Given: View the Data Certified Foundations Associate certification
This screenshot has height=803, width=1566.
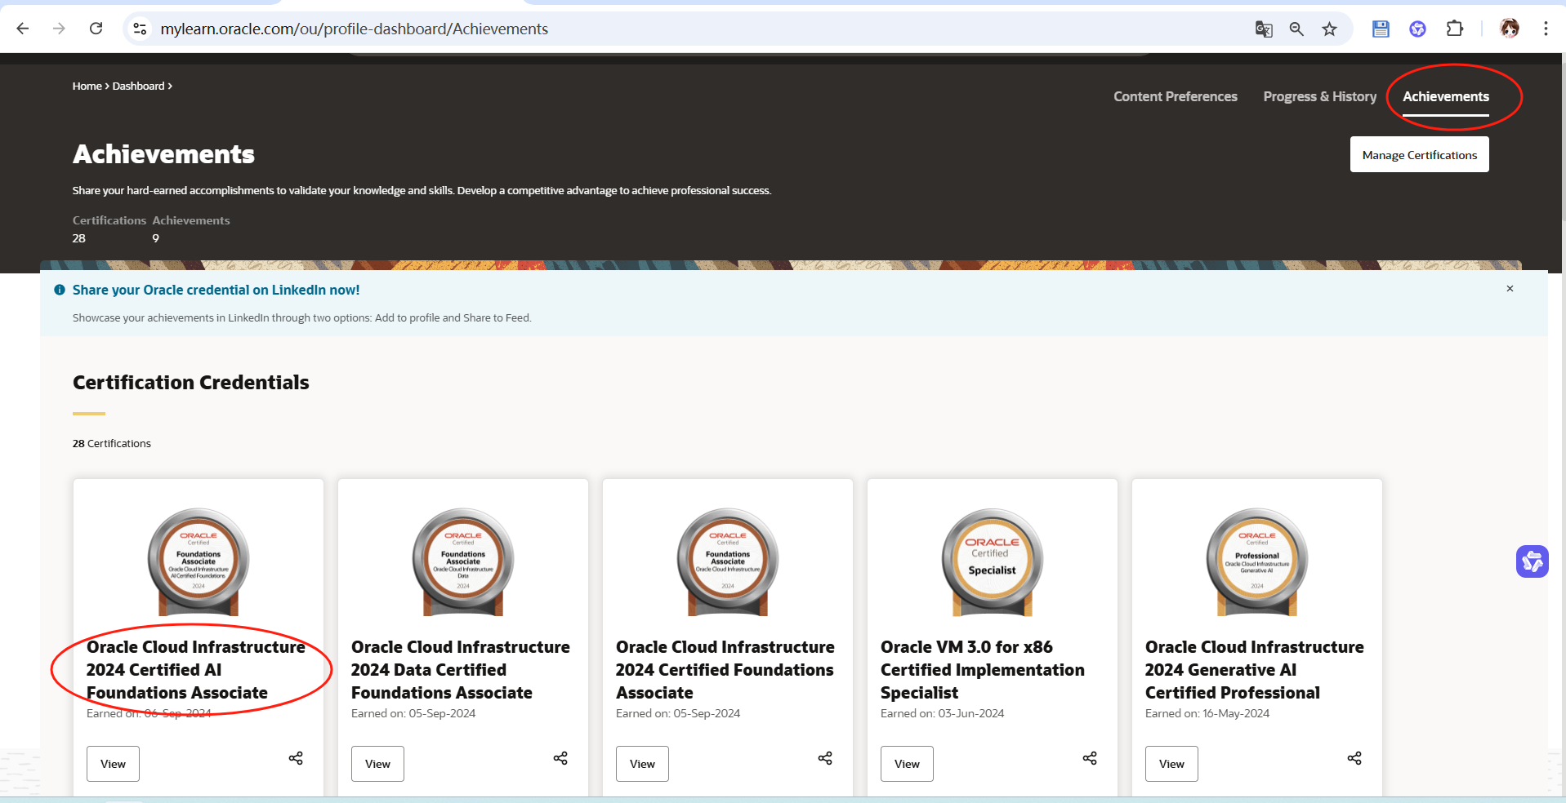Looking at the screenshot, I should [377, 764].
